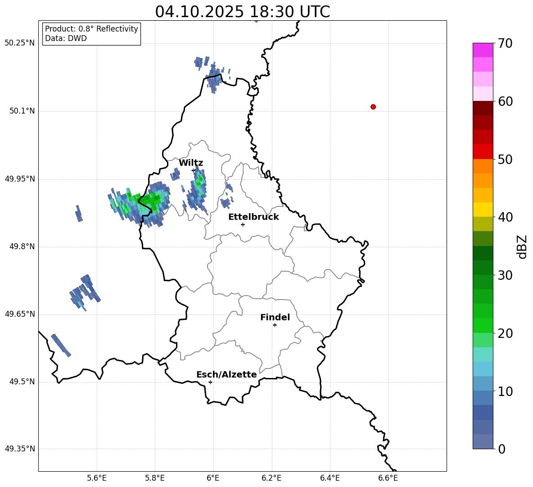
Task: Click the 49.5°N latitude label
Action: (22, 382)
